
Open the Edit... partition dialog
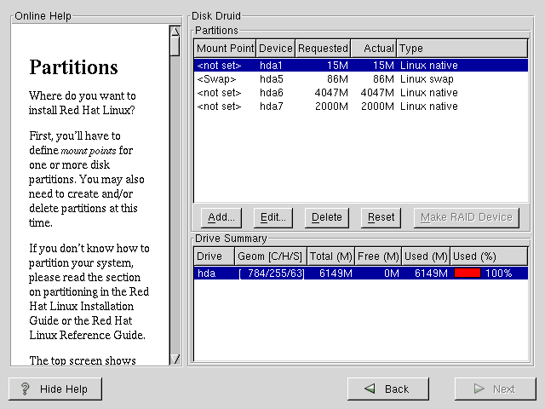[x=273, y=217]
